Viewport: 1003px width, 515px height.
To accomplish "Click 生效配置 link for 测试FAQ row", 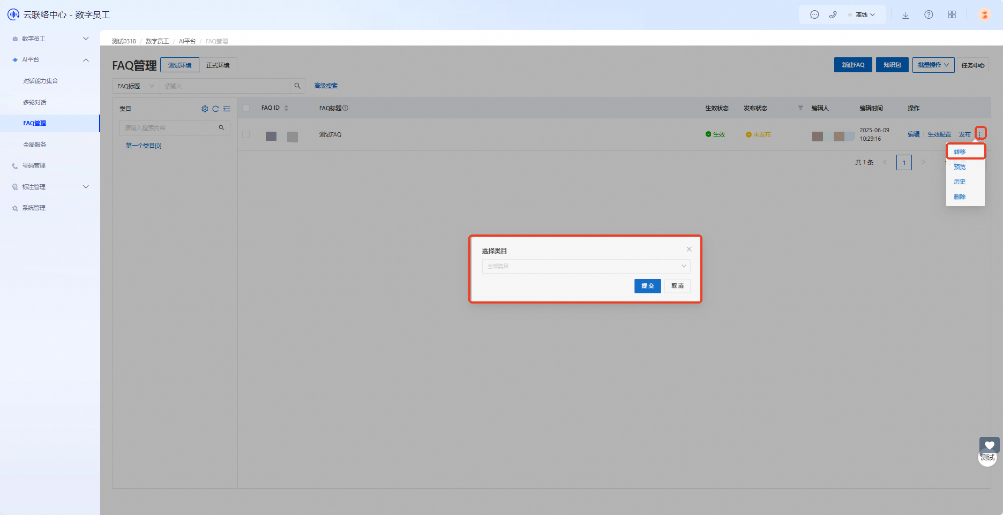I will 939,134.
